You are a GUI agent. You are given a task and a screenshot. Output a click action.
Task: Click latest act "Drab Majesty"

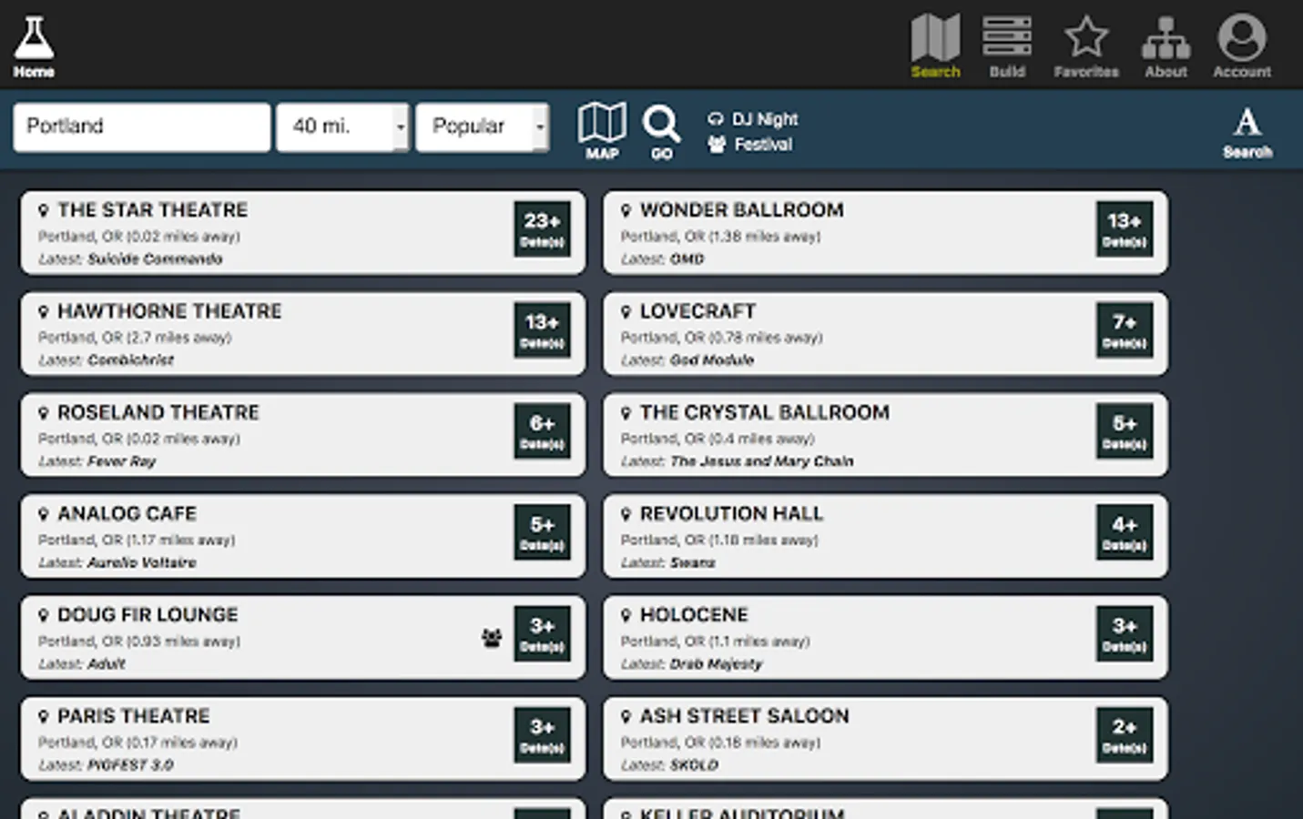coord(716,663)
